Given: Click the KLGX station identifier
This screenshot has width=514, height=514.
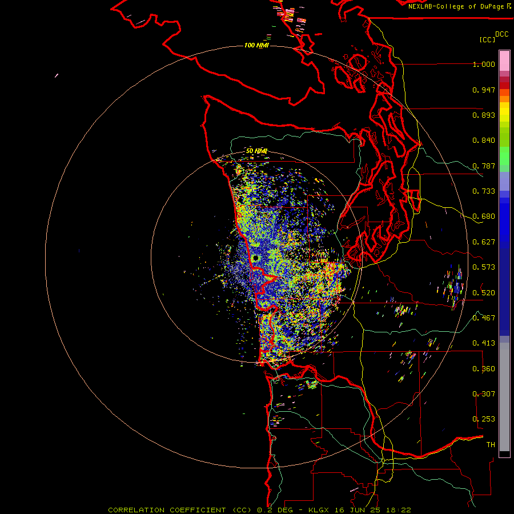Looking at the screenshot, I should click(x=318, y=510).
